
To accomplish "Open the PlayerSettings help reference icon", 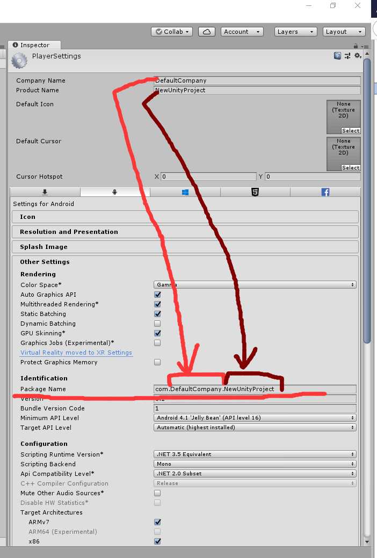I will (x=337, y=56).
